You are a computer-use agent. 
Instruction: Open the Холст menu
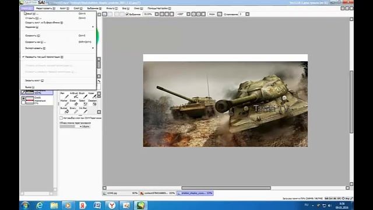(64, 8)
